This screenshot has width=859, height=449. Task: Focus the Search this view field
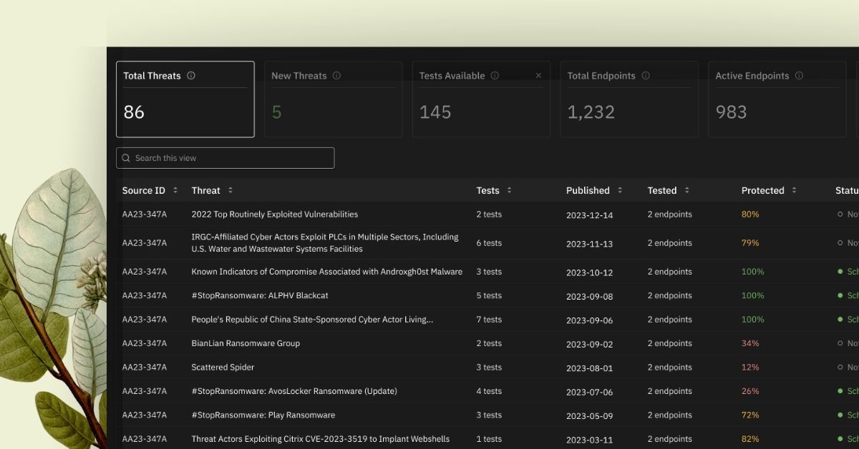(225, 158)
